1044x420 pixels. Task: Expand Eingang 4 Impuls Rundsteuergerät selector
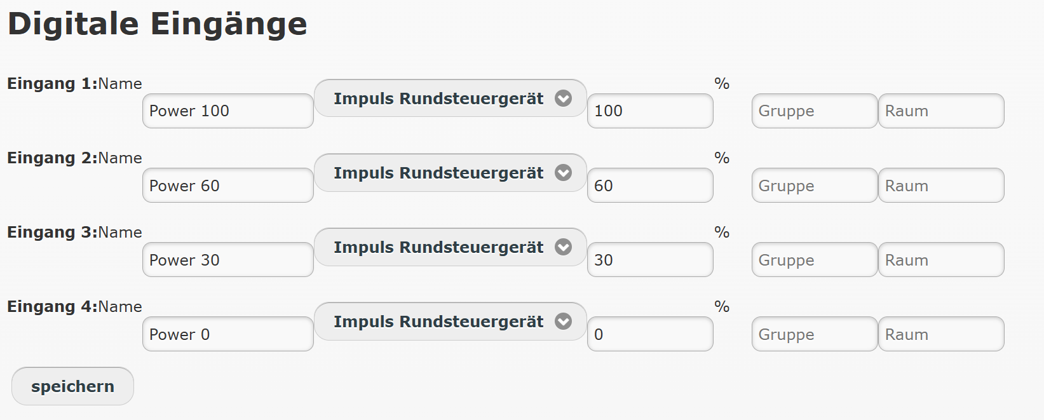438,322
